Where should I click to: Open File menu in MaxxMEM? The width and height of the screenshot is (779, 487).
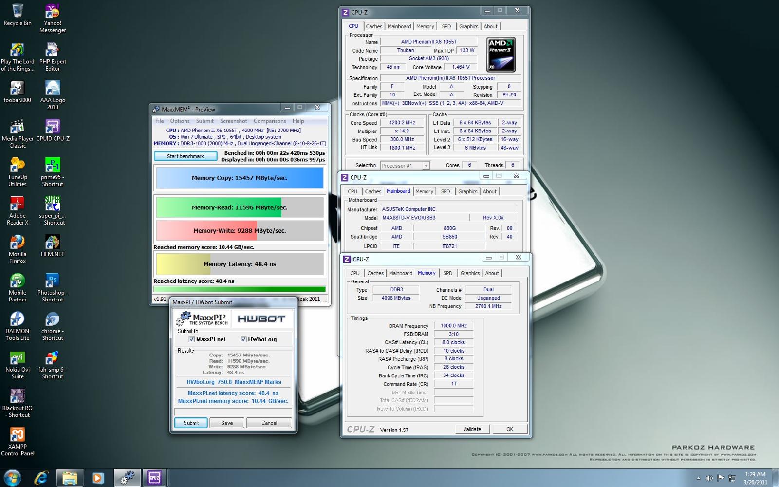tap(160, 121)
